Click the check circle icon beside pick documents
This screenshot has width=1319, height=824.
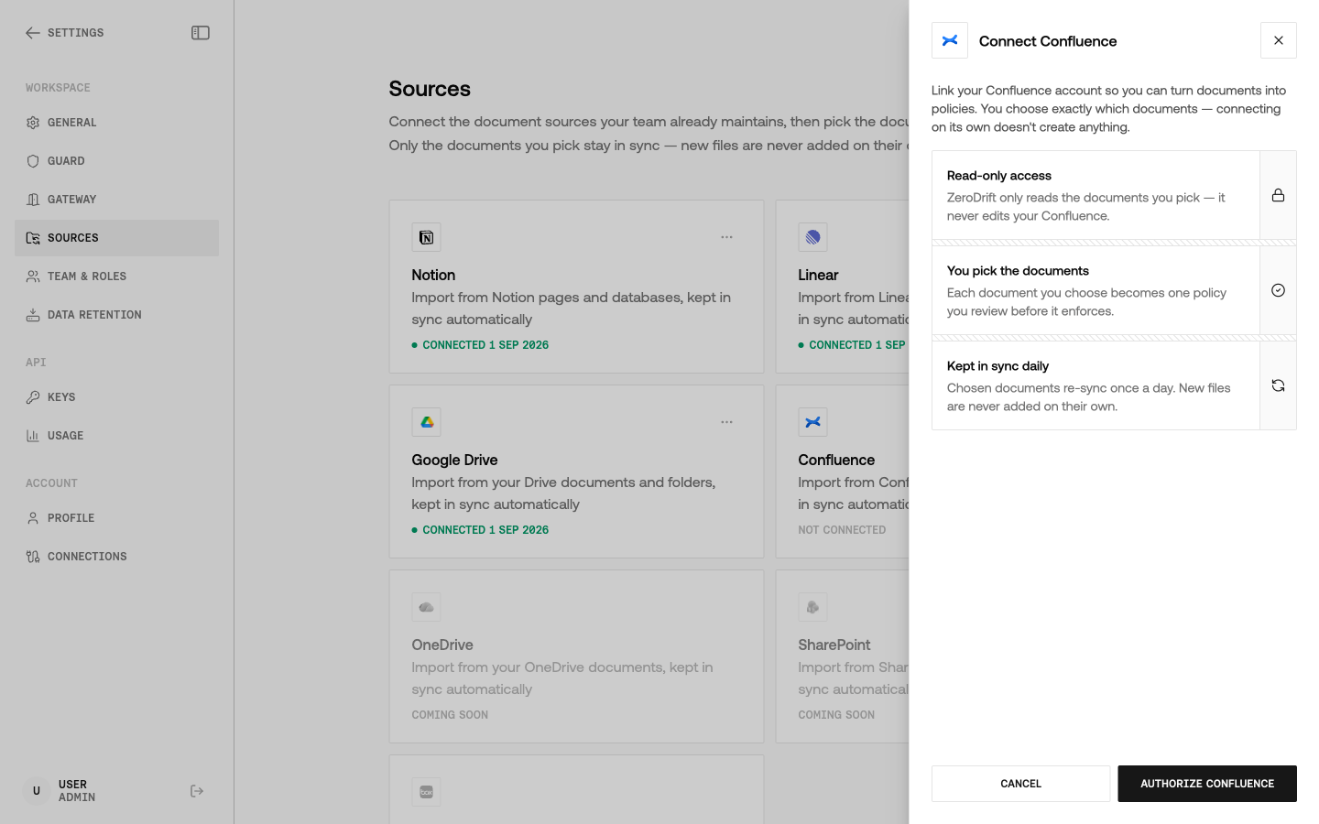coord(1278,290)
